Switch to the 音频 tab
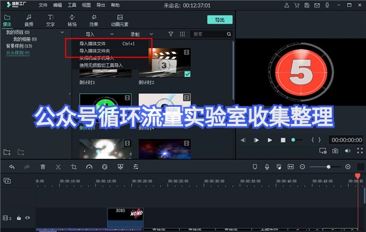The height and width of the screenshot is (232, 366). pyautogui.click(x=29, y=21)
